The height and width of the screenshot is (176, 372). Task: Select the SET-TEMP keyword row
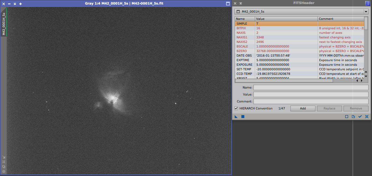click(x=300, y=69)
